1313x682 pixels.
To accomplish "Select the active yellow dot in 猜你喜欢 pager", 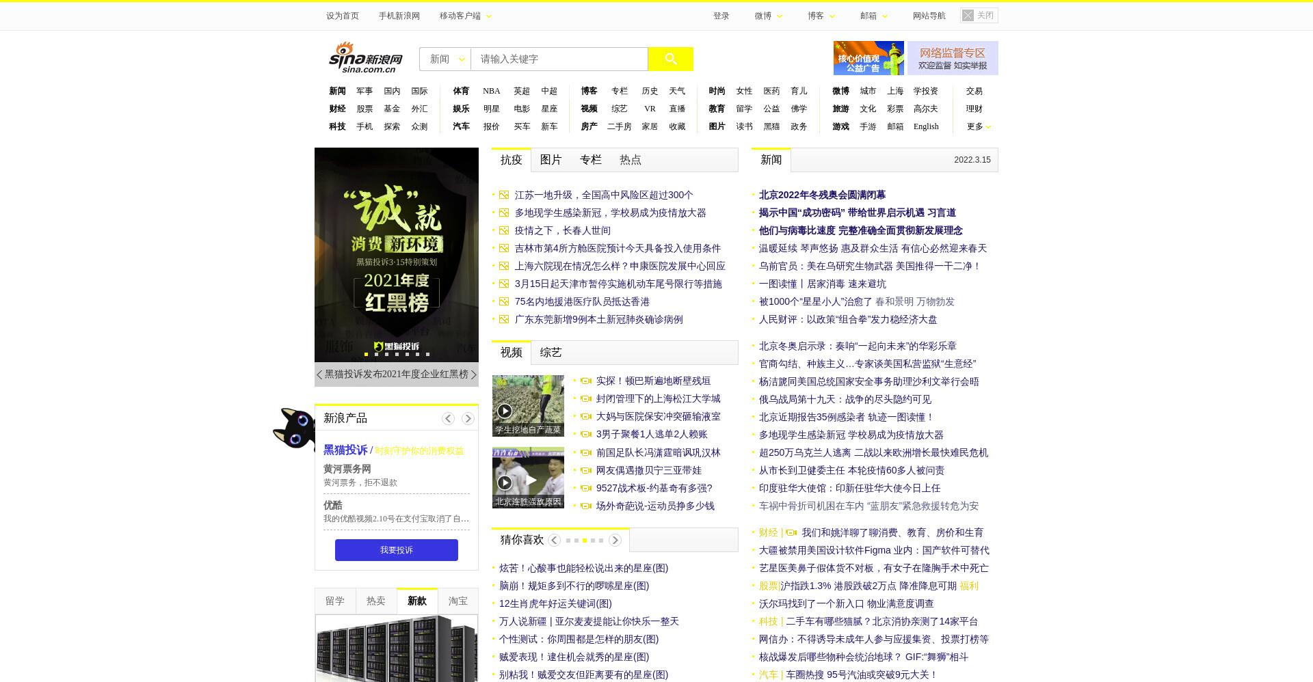I will tap(585, 541).
